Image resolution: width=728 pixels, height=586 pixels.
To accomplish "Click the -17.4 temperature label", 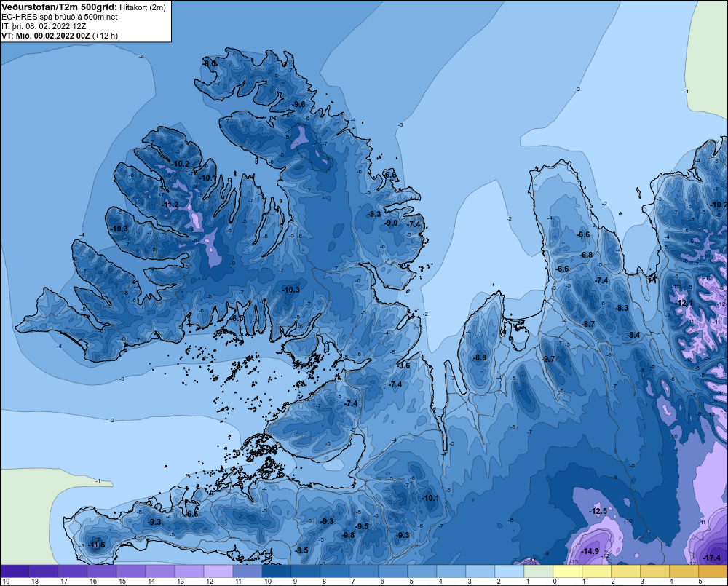I will [712, 558].
